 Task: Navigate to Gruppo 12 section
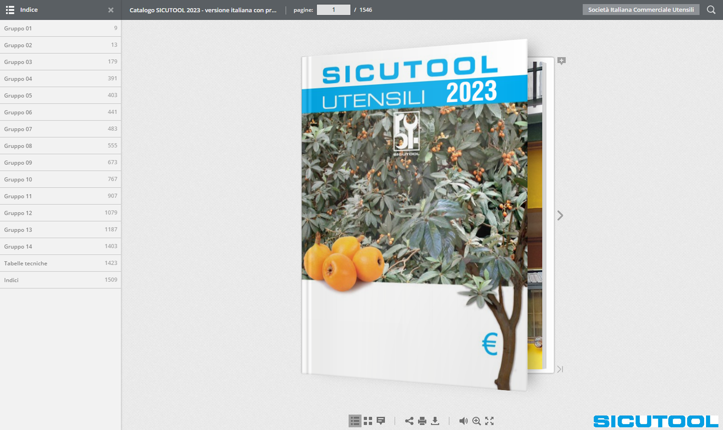point(61,213)
